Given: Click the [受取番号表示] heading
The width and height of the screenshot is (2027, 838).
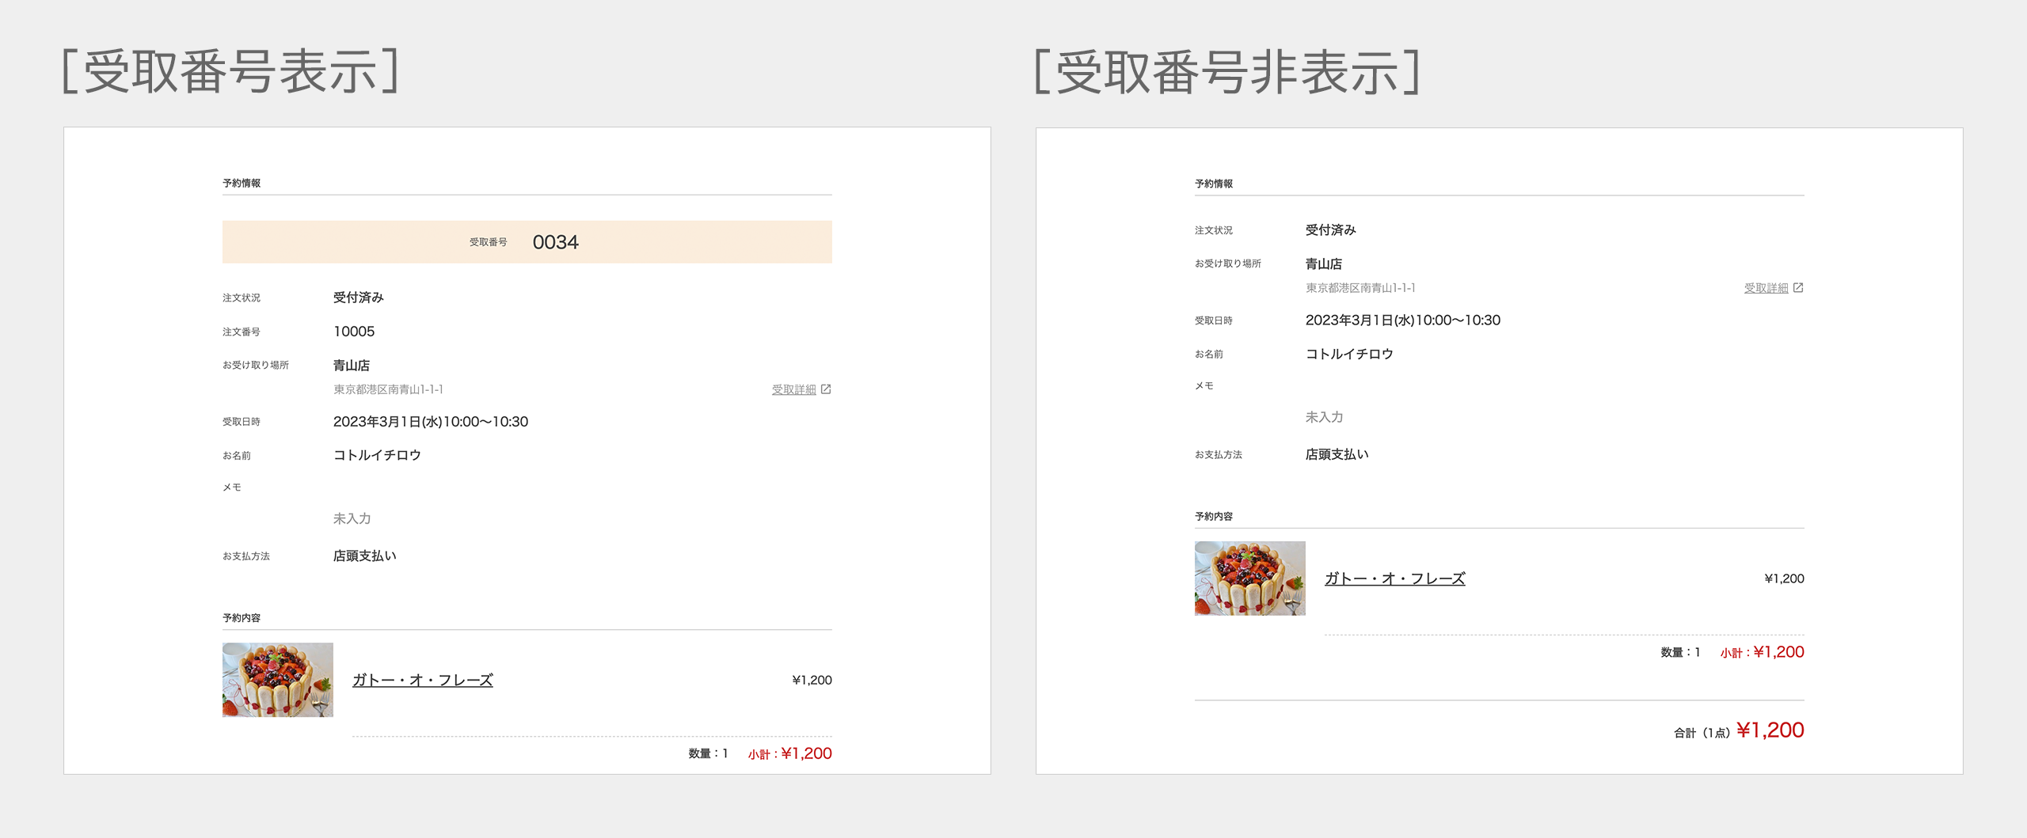Looking at the screenshot, I should click(230, 72).
